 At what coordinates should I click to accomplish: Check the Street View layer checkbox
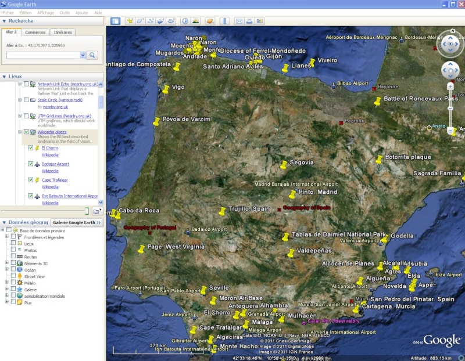pyautogui.click(x=13, y=276)
